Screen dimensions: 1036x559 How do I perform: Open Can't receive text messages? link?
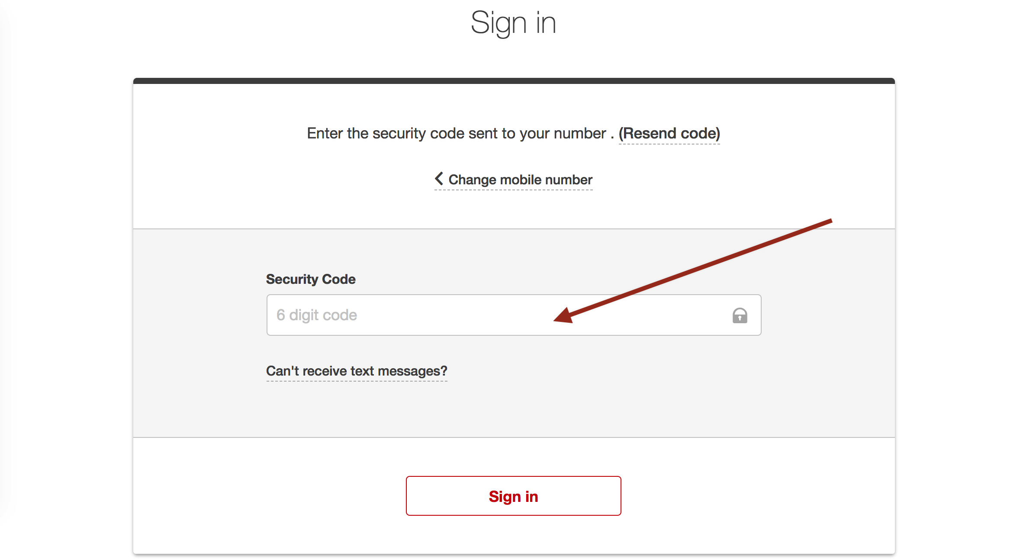coord(357,371)
